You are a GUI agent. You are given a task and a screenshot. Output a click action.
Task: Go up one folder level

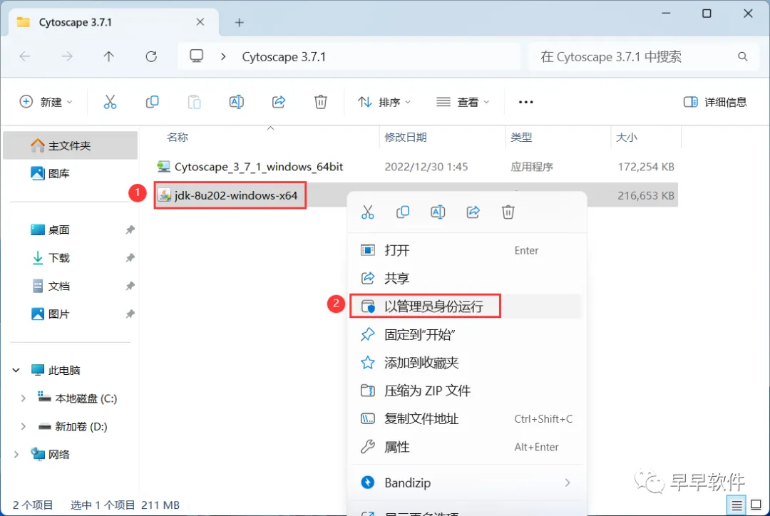(108, 57)
